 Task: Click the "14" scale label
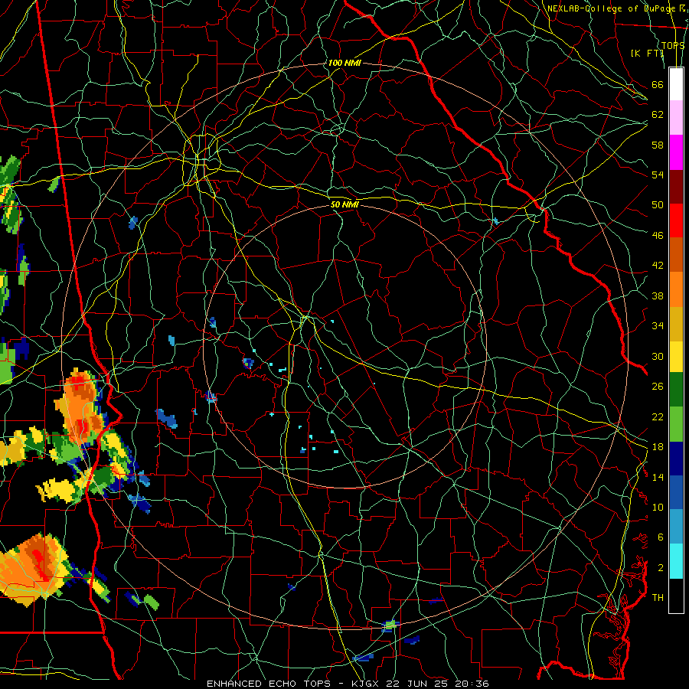pyautogui.click(x=658, y=477)
